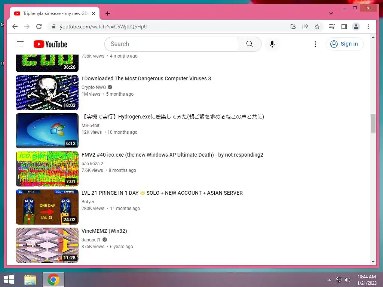Open the 'VineMEMZ (Win32)' video title

point(104,231)
